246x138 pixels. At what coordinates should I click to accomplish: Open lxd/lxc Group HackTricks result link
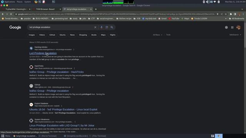(57, 72)
